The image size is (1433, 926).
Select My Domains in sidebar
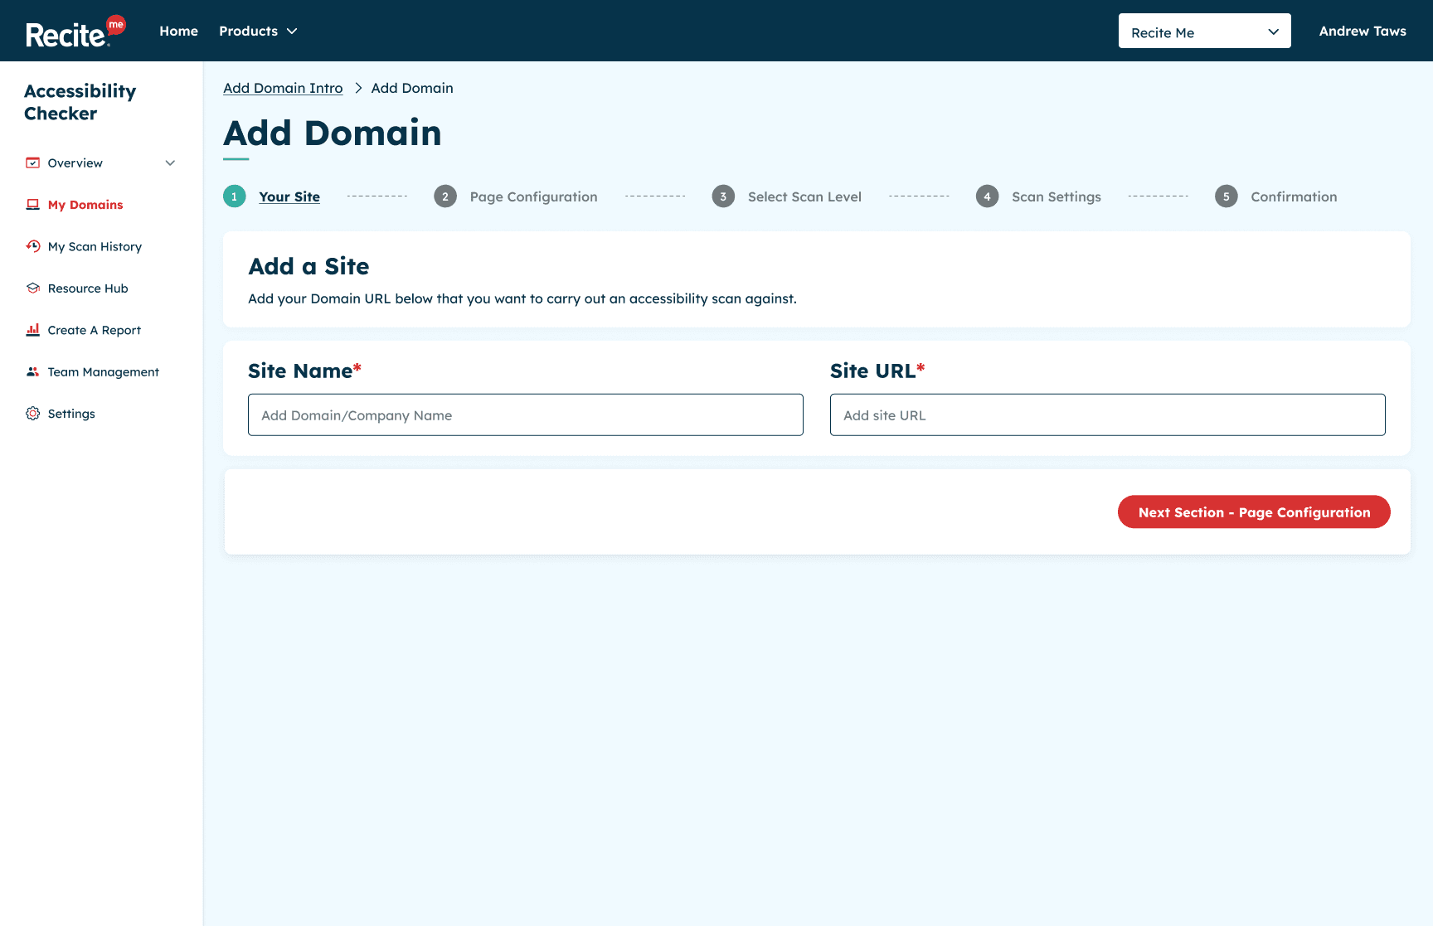[x=85, y=205]
